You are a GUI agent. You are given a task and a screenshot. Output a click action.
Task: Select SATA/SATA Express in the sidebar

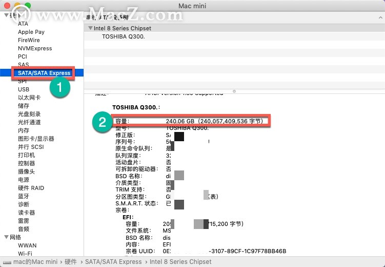click(x=44, y=73)
